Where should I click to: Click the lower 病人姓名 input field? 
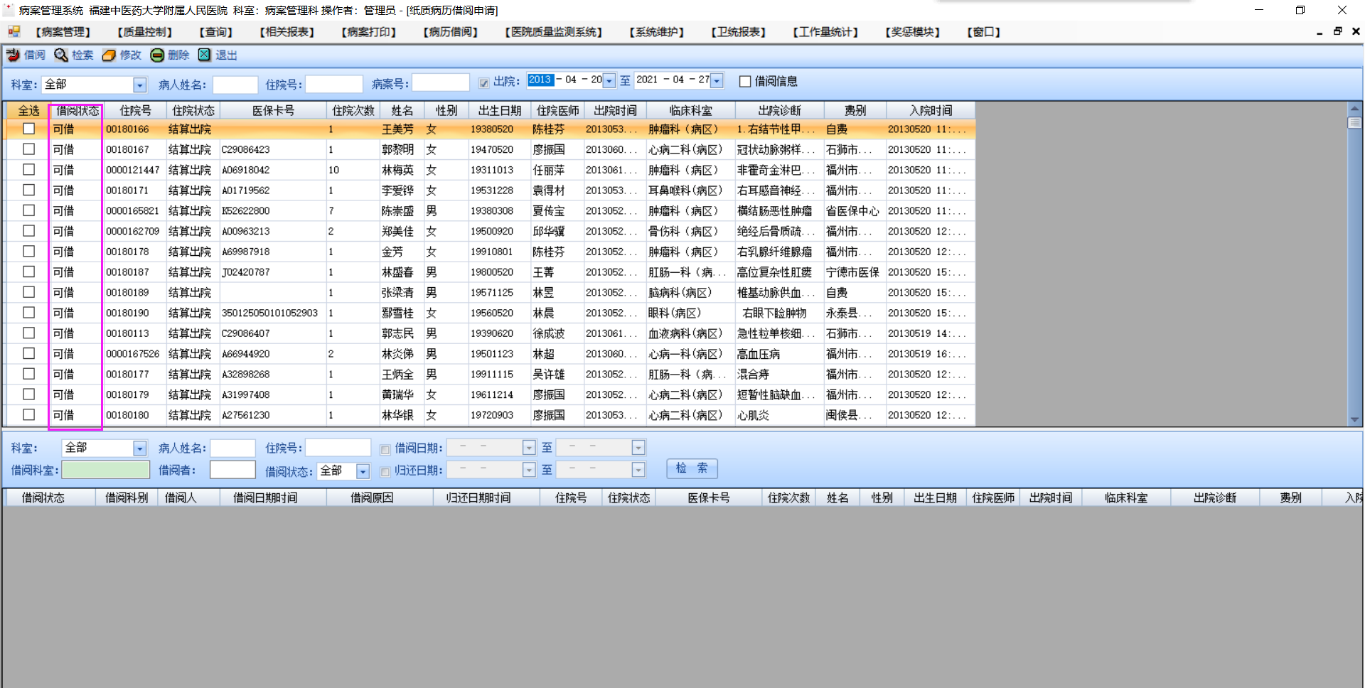pyautogui.click(x=232, y=448)
